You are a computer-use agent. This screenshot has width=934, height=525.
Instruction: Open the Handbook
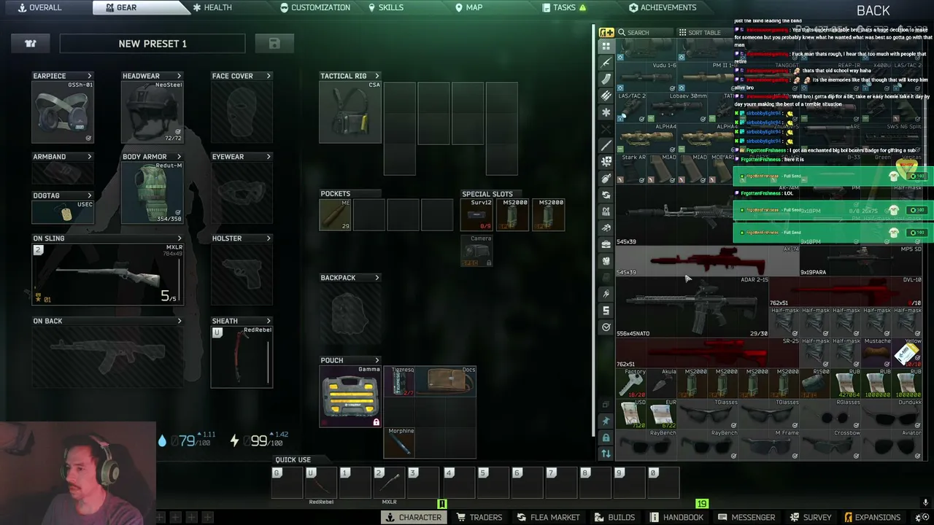676,518
